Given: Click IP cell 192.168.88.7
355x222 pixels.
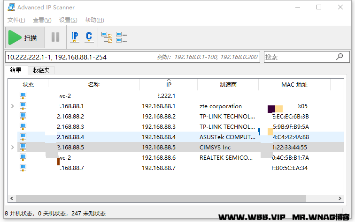Looking at the screenshot, I should click(159, 168).
